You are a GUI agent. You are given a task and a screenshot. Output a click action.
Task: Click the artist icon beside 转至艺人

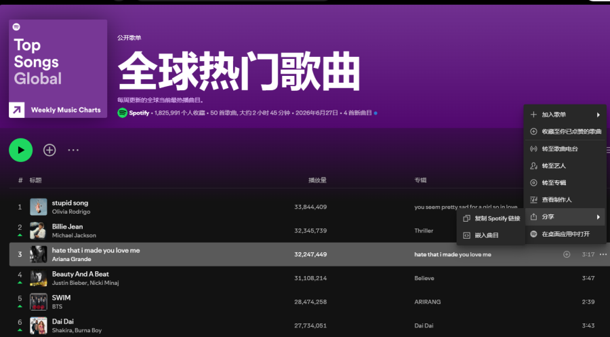coord(534,165)
